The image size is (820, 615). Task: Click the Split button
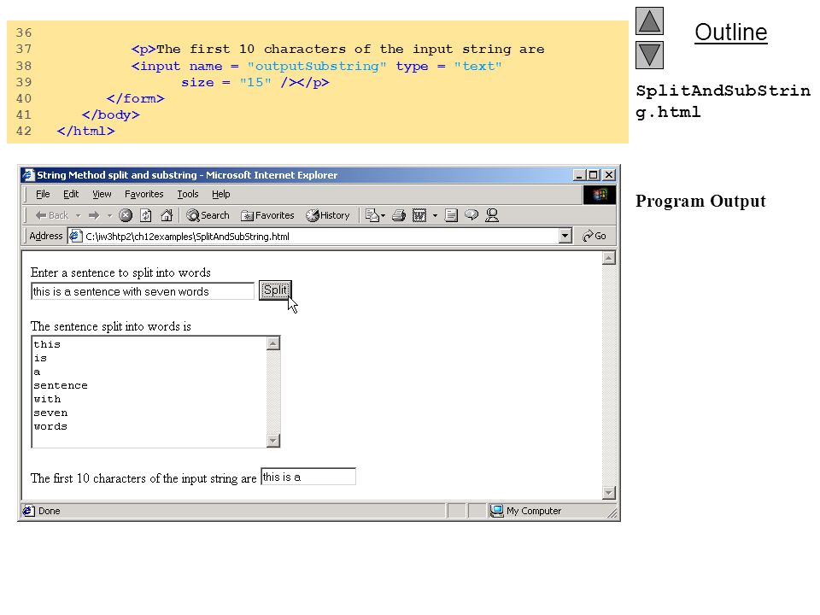[x=275, y=290]
